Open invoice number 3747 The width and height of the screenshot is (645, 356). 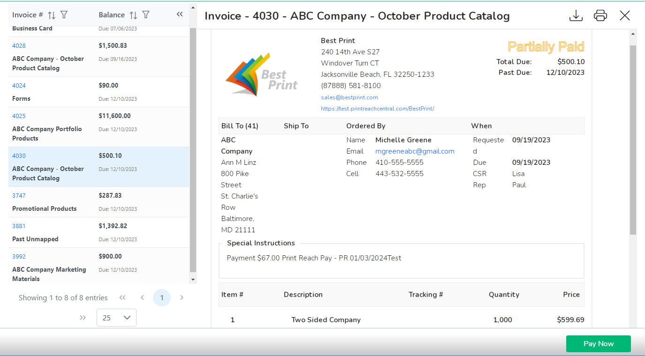click(19, 195)
